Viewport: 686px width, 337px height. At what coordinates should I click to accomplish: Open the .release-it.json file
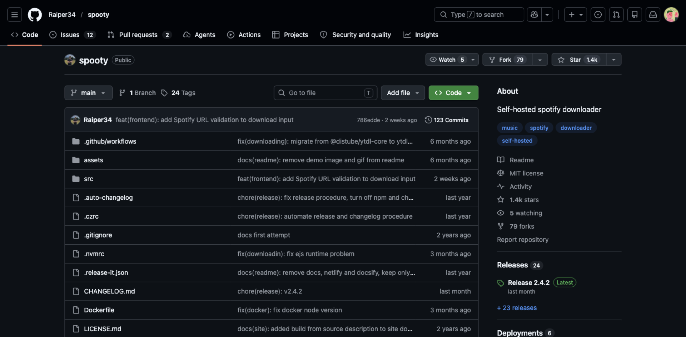point(106,272)
